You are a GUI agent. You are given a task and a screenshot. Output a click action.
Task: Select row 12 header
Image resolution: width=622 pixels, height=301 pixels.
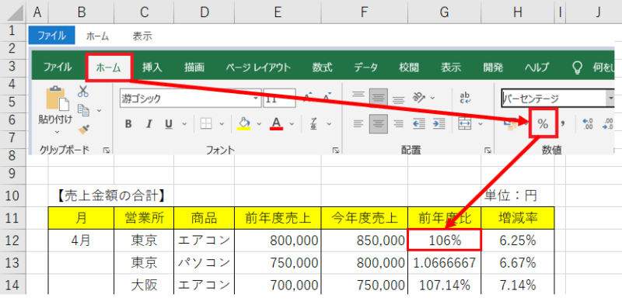(x=13, y=240)
